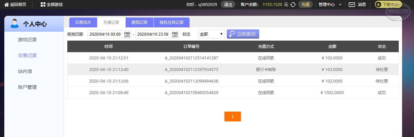Click the 消息 messages link

(x=362, y=5)
